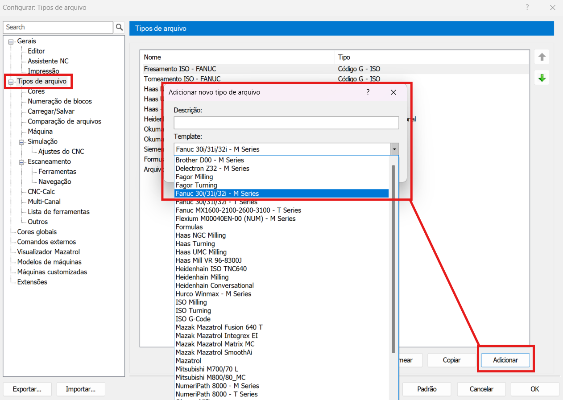Choose Fagor Turning template
Viewport: 563px width, 400px height.
tap(281, 185)
